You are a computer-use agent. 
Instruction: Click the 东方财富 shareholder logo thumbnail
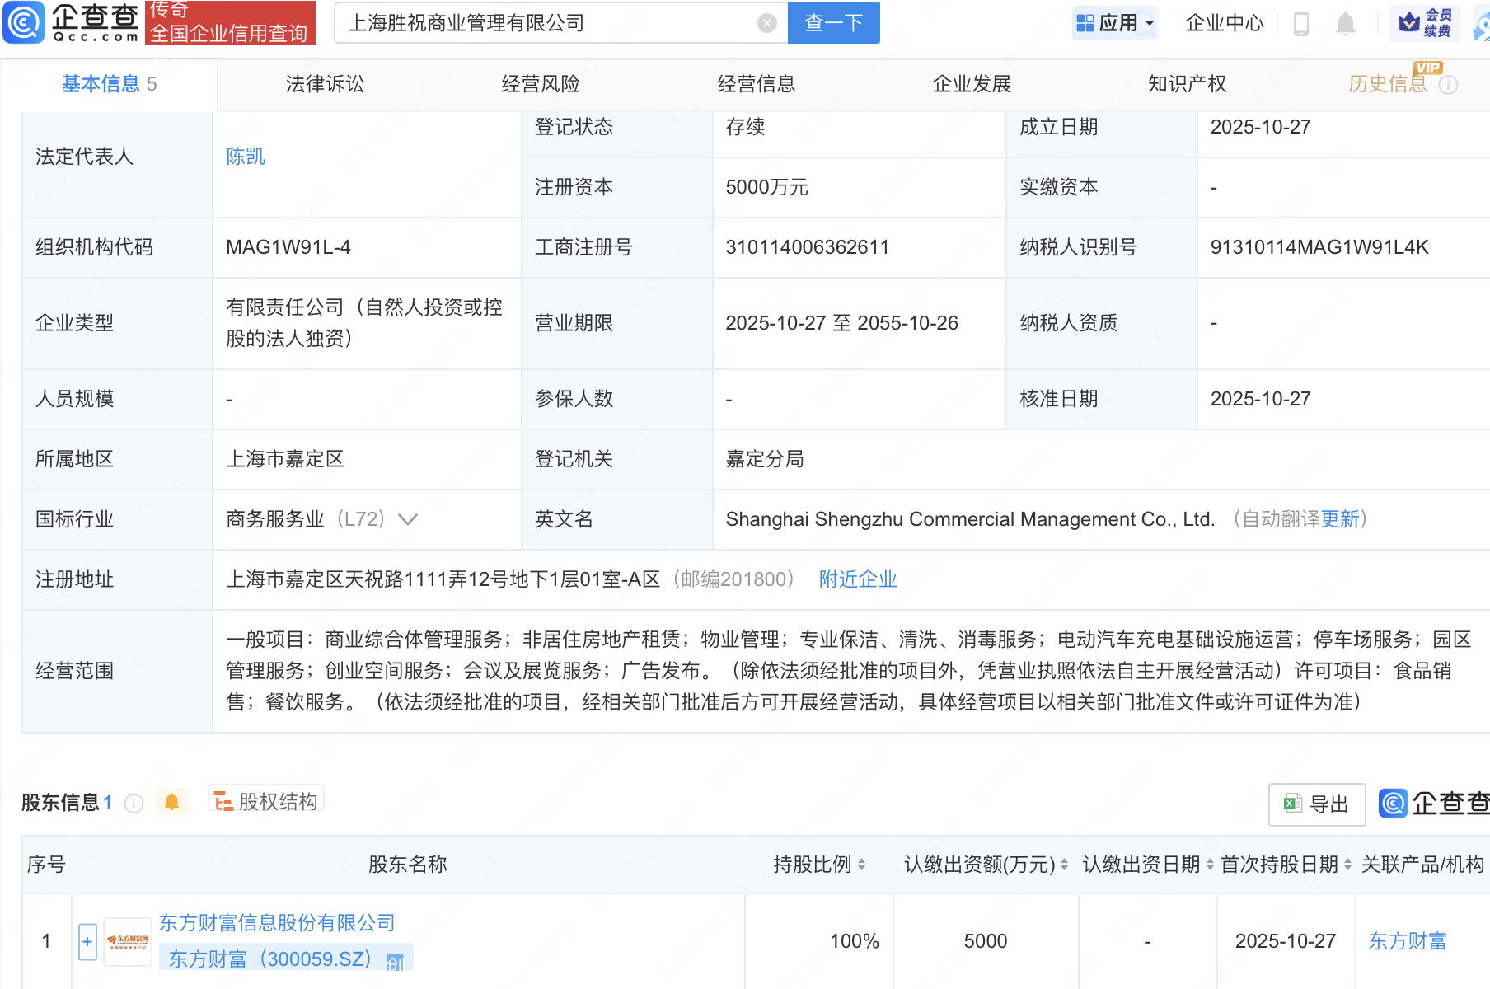128,941
